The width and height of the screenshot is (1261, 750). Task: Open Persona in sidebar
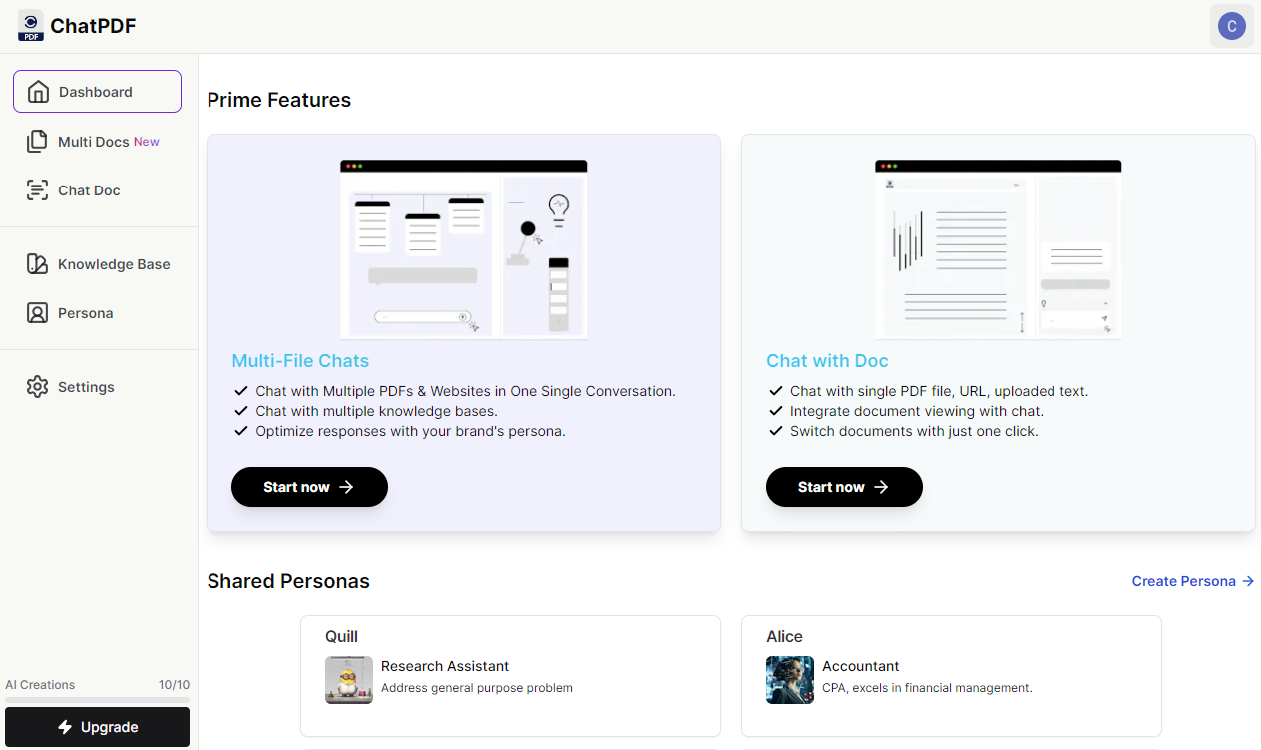pos(97,313)
